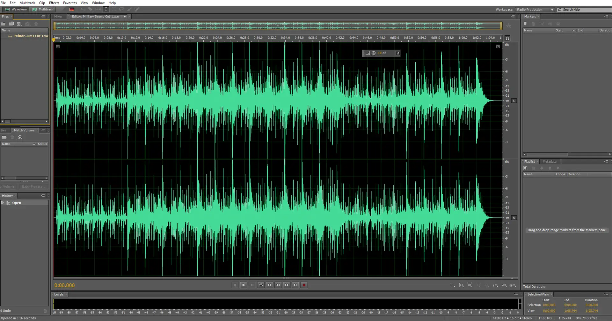The image size is (612, 321).
Task: Open the Levels panel options menu
Action: [x=516, y=294]
